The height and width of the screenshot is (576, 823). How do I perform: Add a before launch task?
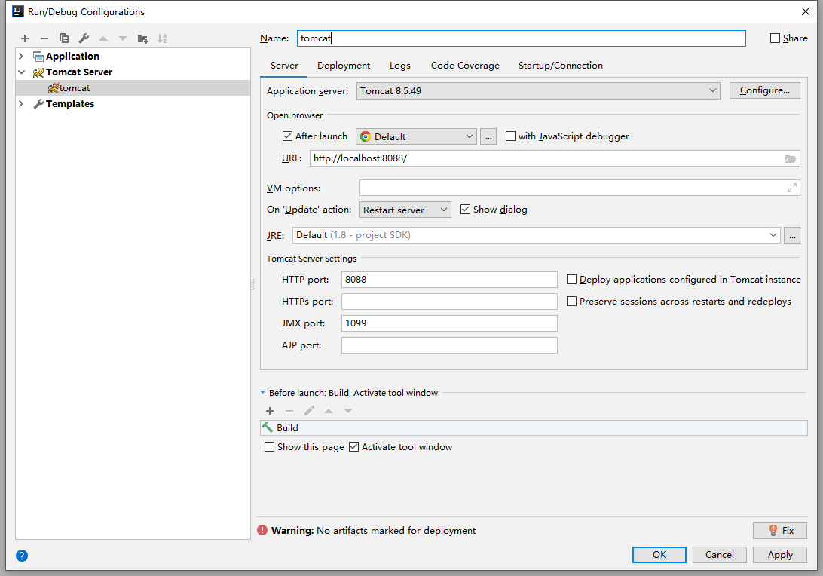(x=270, y=411)
